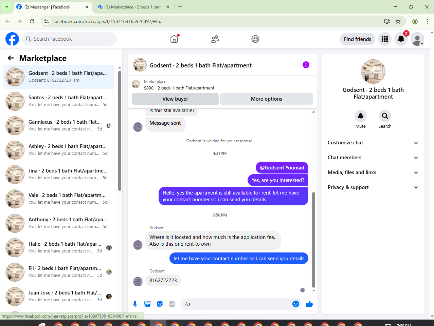The width and height of the screenshot is (434, 326).
Task: Click the @Godsent Youmad mention
Action: 282,168
